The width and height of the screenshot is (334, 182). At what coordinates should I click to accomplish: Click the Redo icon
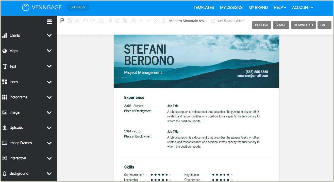[92, 20]
